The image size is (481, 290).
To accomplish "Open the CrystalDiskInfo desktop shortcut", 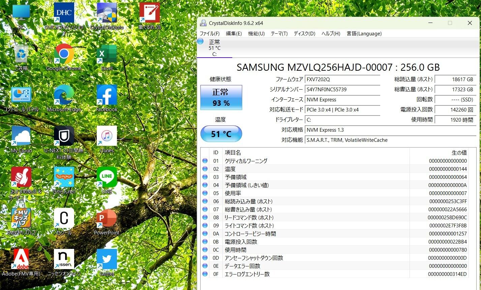I will coord(107,14).
